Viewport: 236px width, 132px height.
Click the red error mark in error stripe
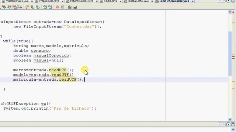[x=233, y=57]
